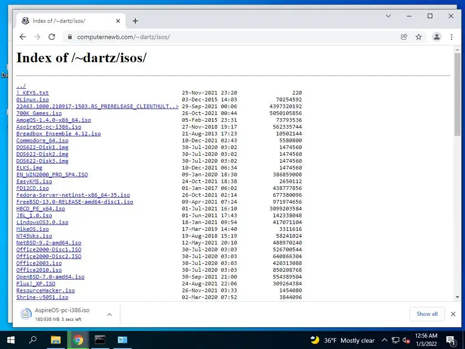Download Breadbox_Ensemble_4.12.iso

(x=59, y=134)
